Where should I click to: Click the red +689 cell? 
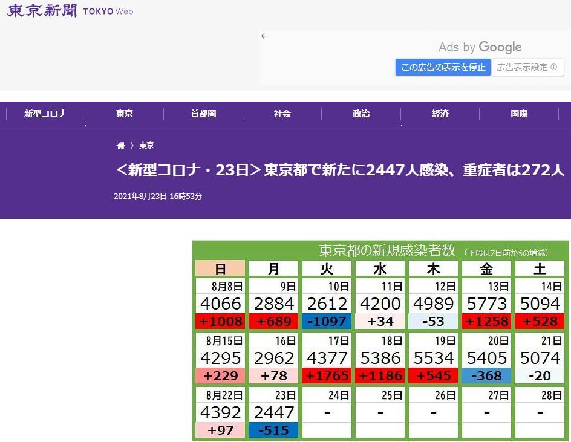pyautogui.click(x=273, y=321)
